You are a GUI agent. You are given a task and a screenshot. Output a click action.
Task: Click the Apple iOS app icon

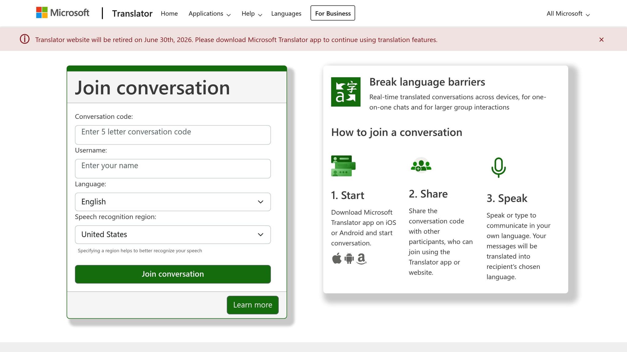pyautogui.click(x=337, y=258)
